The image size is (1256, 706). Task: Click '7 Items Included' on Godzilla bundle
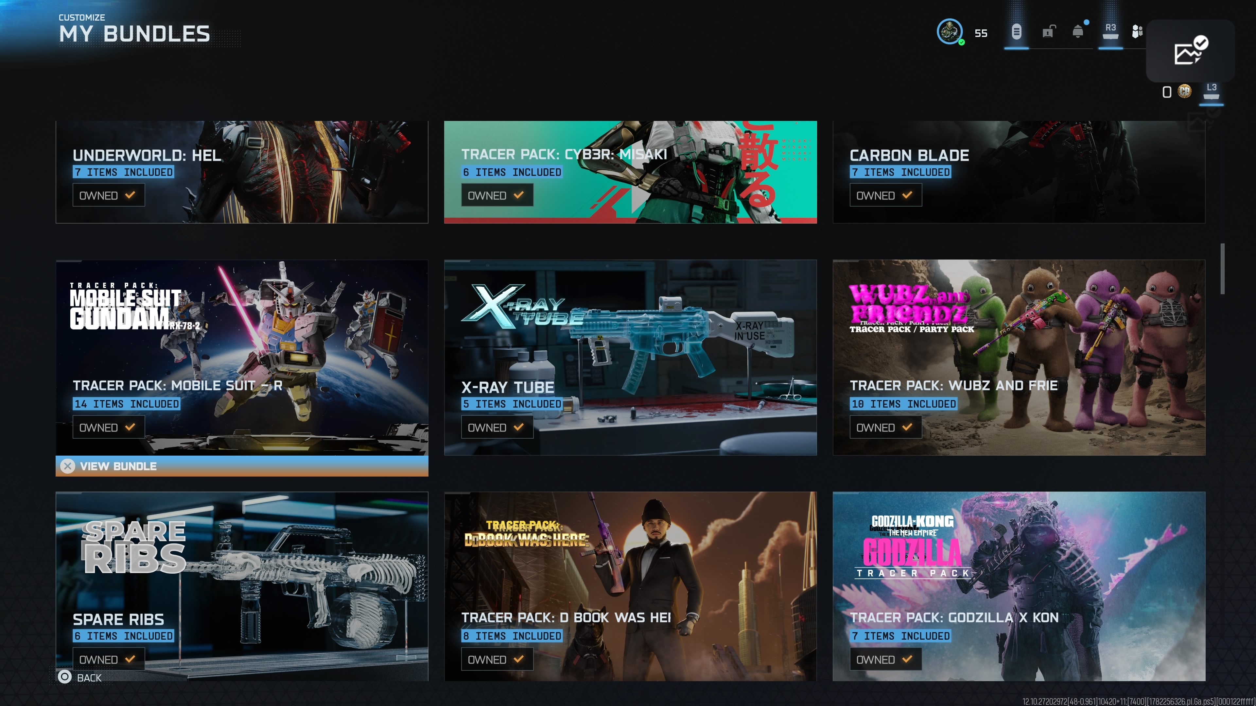pos(900,635)
